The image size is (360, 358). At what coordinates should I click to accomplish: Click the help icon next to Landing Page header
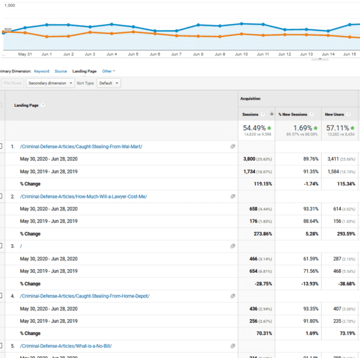click(x=43, y=105)
